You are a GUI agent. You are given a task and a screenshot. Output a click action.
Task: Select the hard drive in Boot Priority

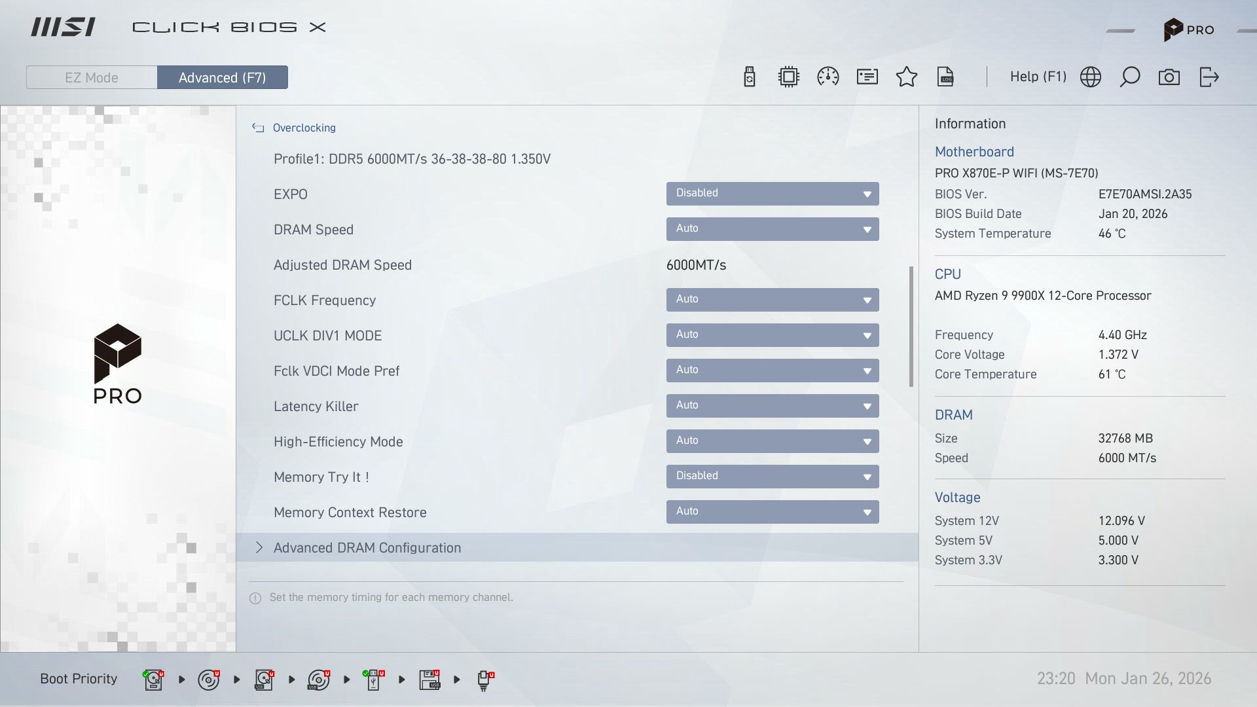153,679
